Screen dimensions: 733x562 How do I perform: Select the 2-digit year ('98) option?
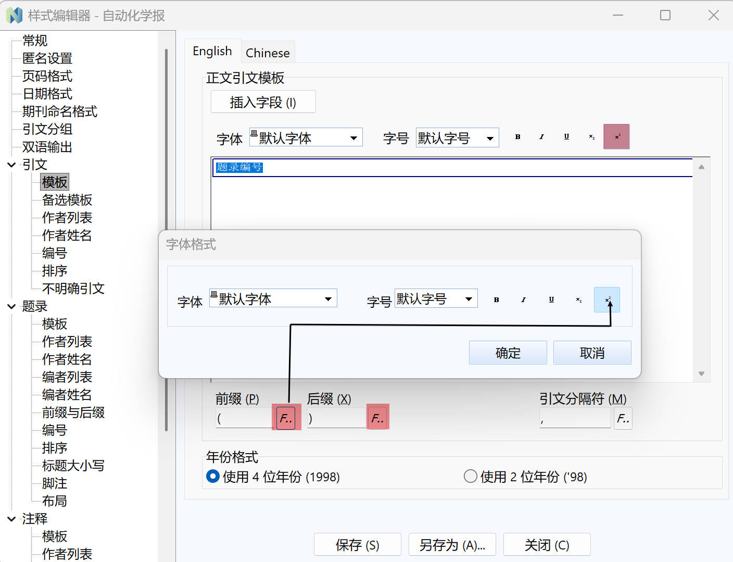[x=471, y=477]
